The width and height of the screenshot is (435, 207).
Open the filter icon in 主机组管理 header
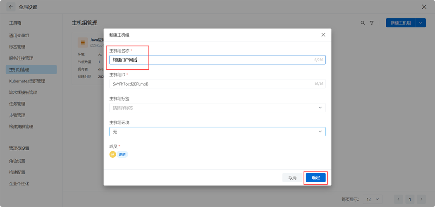click(x=371, y=23)
